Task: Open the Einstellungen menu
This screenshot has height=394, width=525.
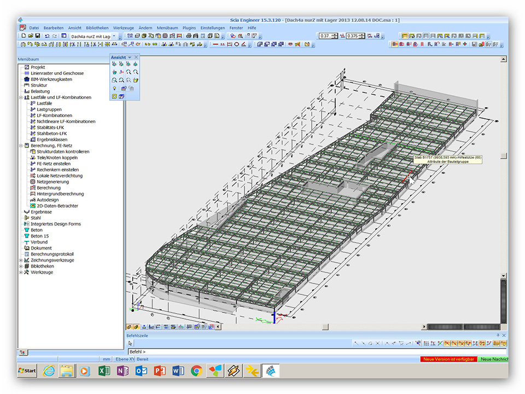Action: click(x=212, y=27)
